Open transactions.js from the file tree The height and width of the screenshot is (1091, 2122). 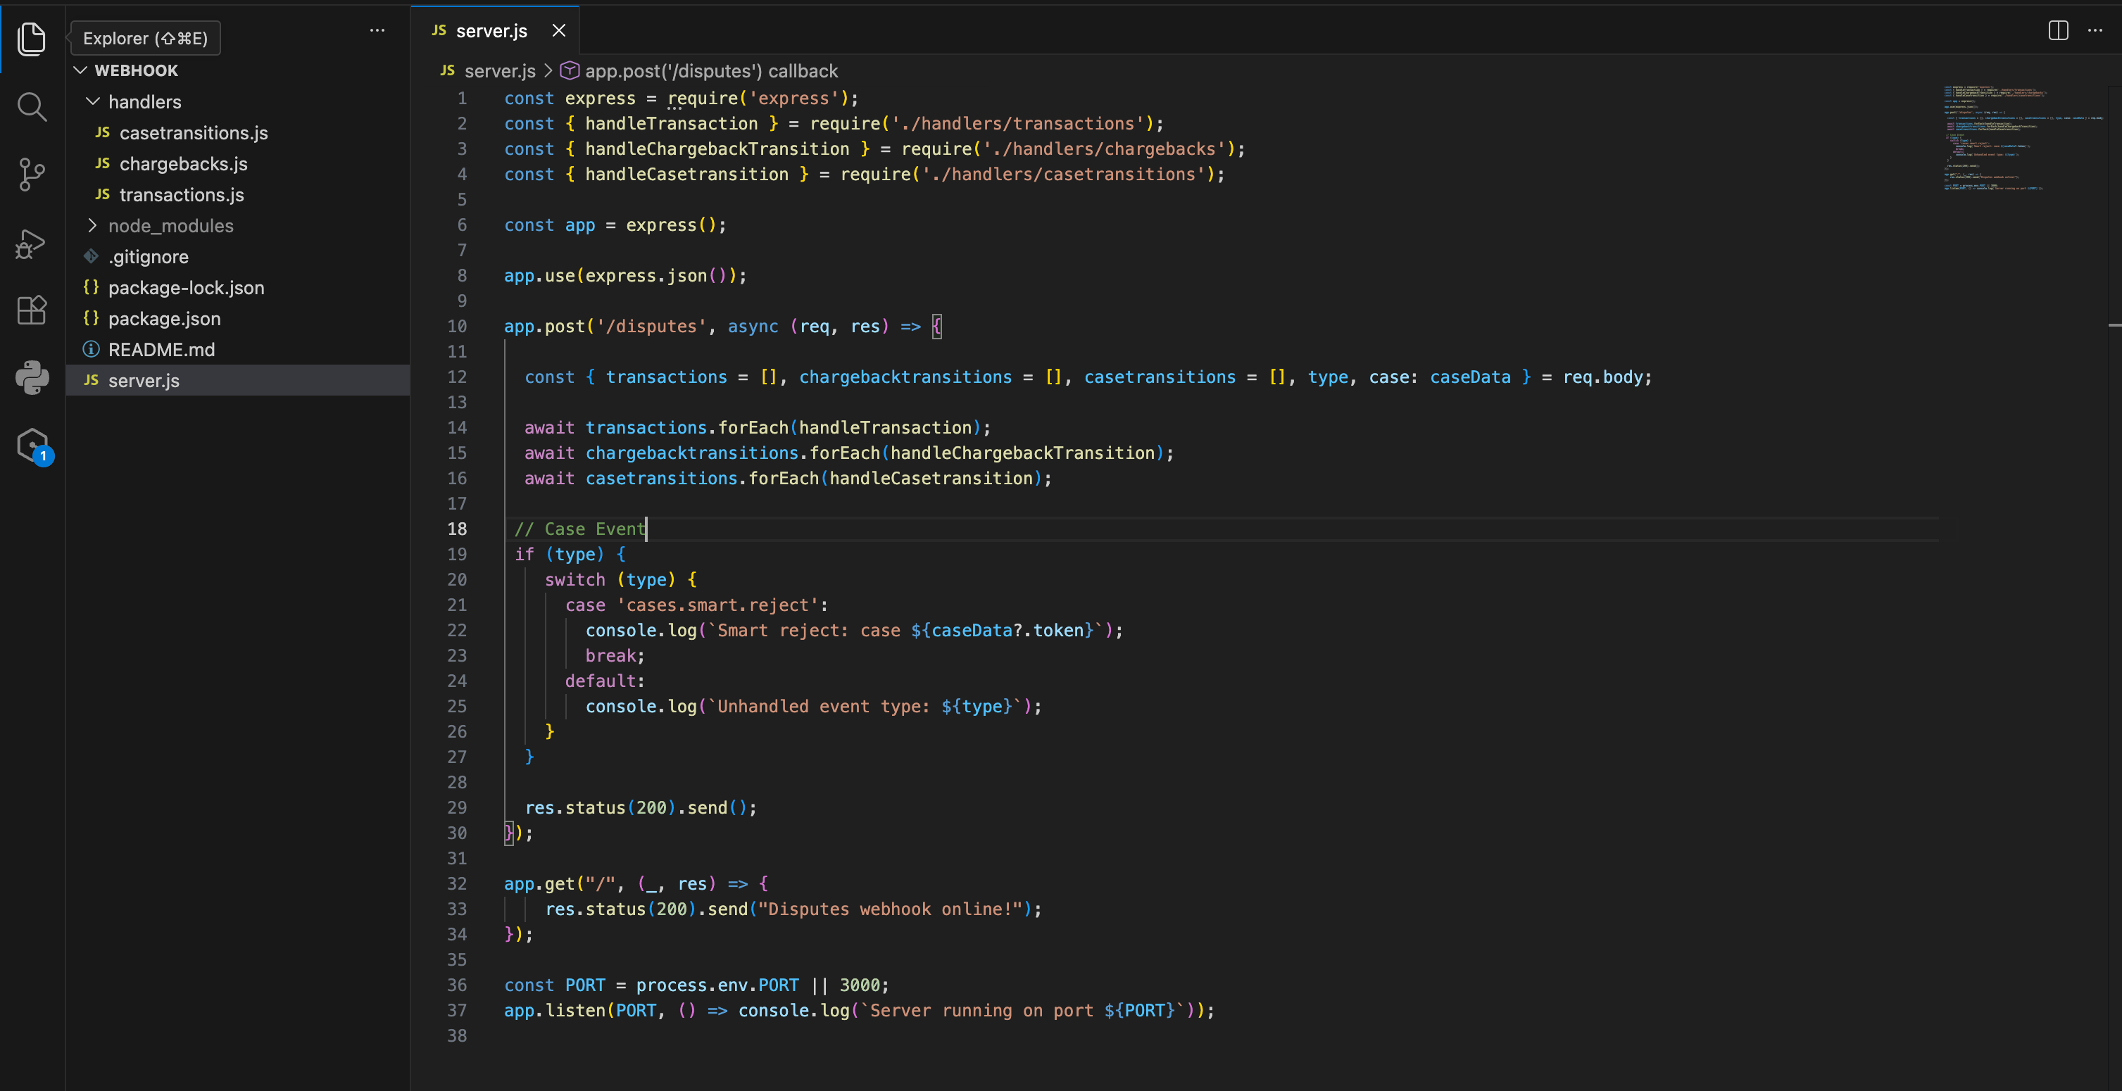(181, 195)
